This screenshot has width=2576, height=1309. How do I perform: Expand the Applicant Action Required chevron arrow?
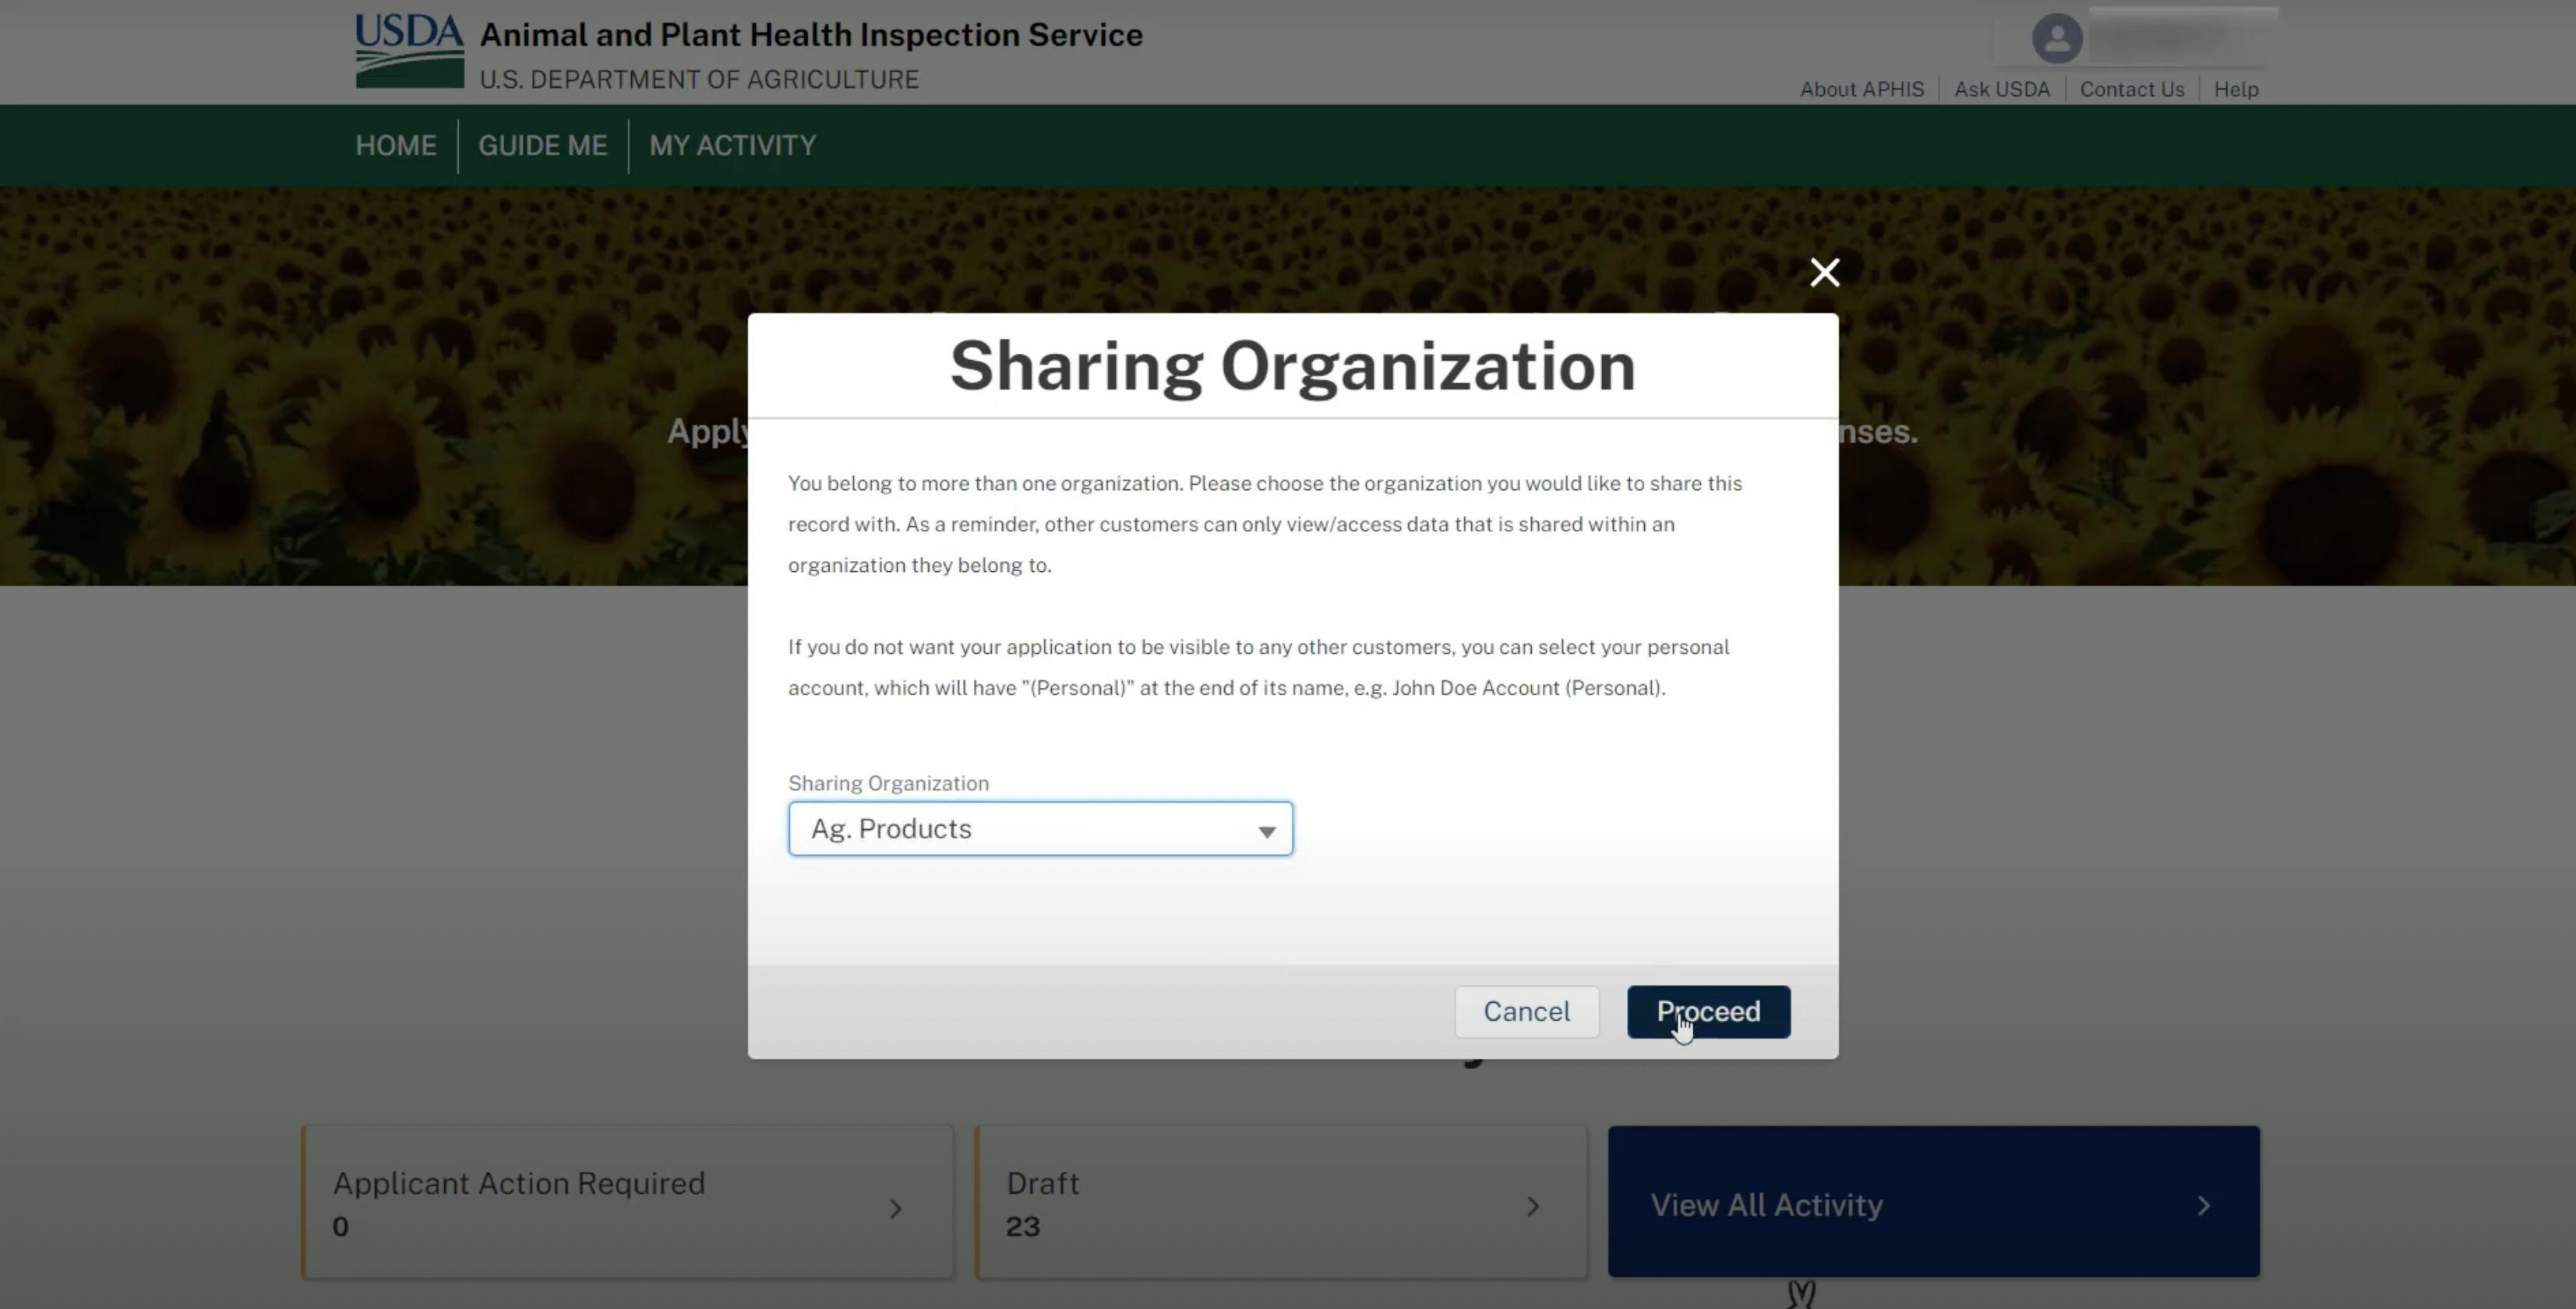tap(895, 1208)
